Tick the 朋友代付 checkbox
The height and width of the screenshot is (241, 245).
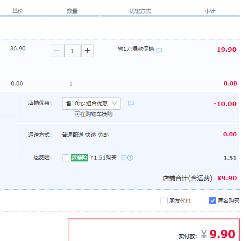click(x=164, y=201)
